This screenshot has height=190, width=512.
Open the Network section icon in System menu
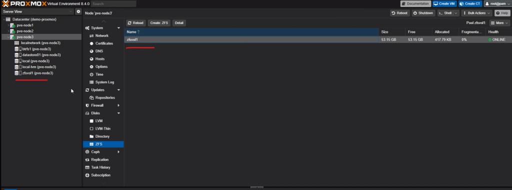pos(92,35)
